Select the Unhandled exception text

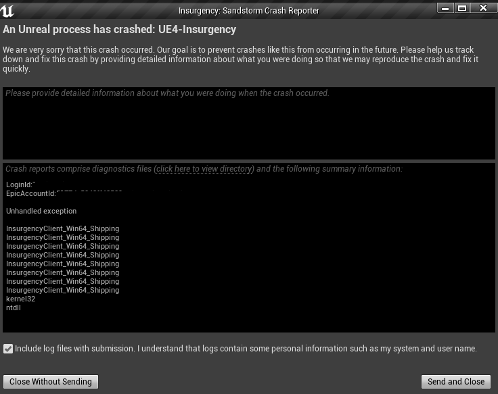click(x=41, y=211)
